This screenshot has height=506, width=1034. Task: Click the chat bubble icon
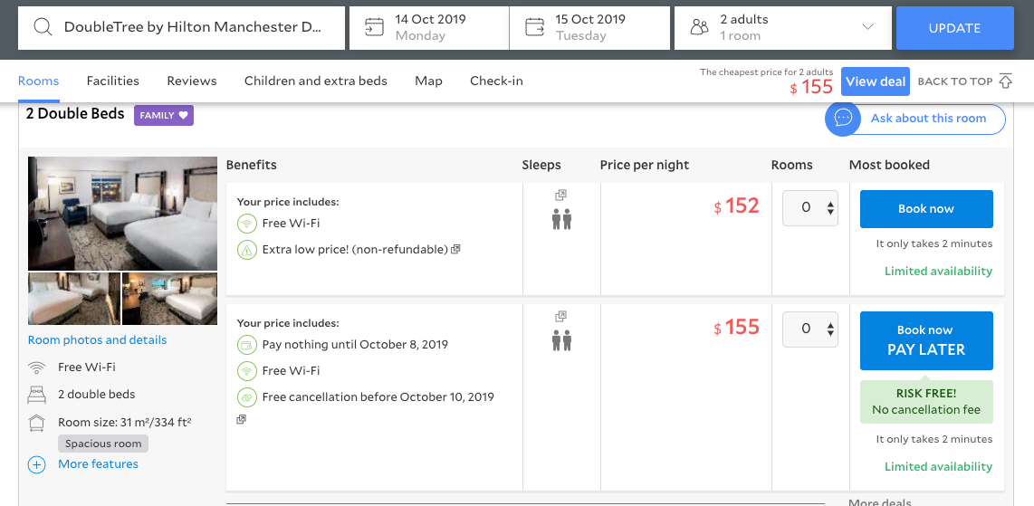[843, 119]
